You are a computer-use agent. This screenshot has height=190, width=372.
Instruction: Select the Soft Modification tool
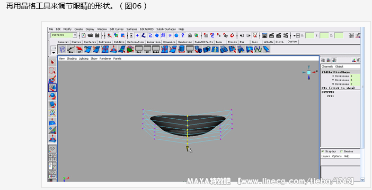52,121
